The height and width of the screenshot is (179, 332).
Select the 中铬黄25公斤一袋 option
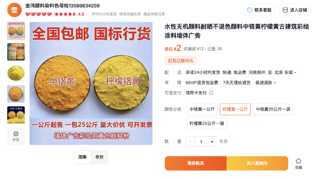(x=273, y=109)
